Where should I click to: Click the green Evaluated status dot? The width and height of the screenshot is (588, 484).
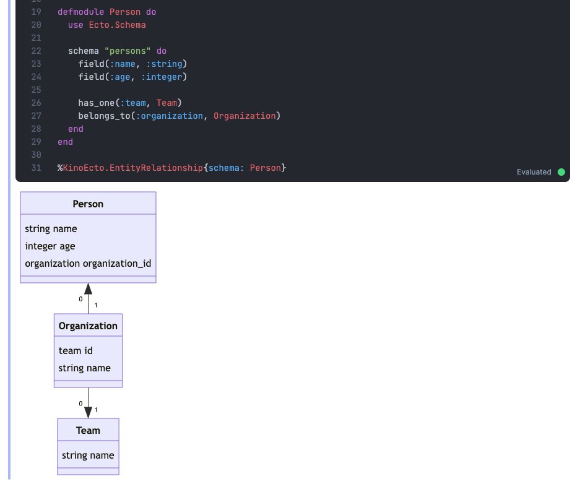pyautogui.click(x=561, y=172)
